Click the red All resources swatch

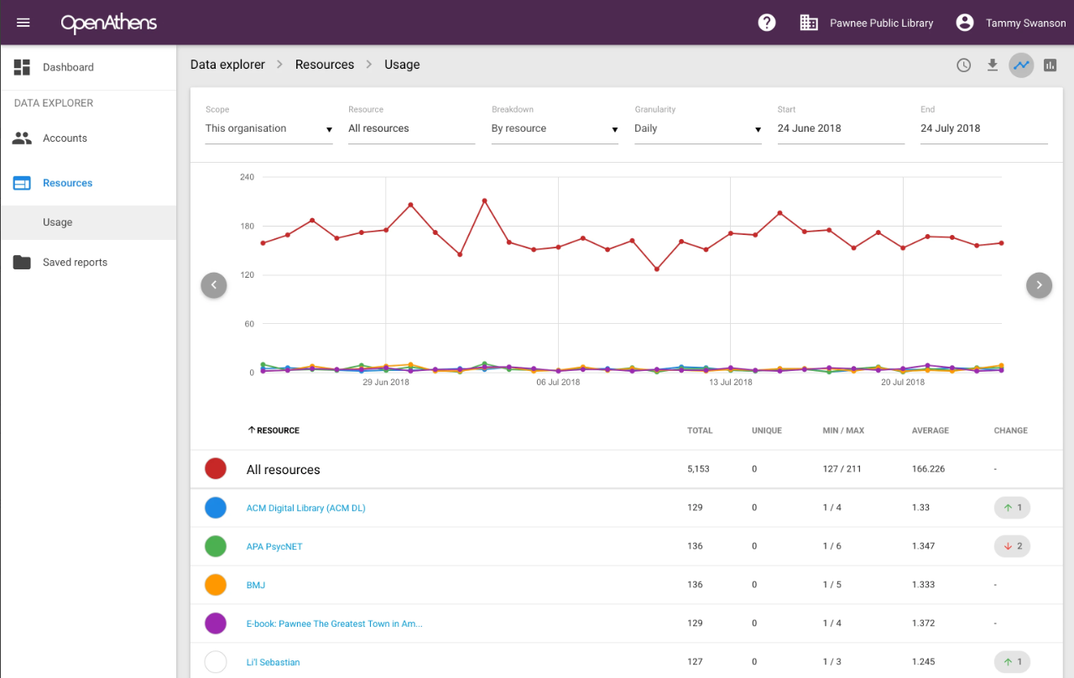tap(216, 469)
